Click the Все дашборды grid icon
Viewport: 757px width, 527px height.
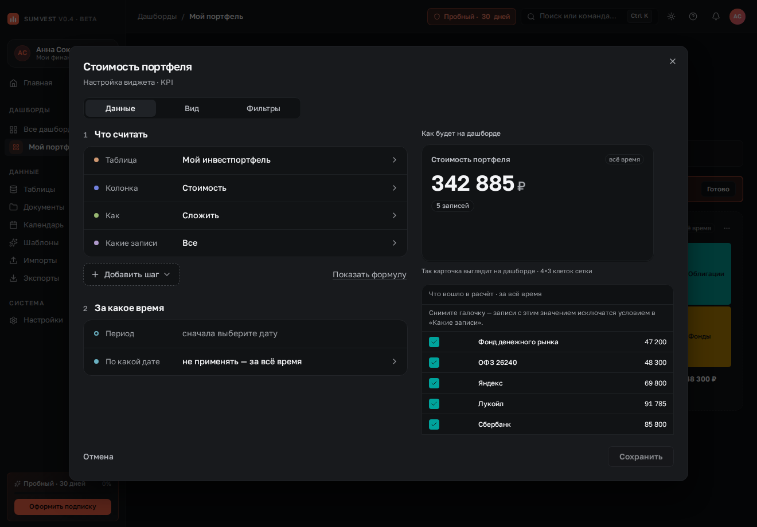click(x=13, y=129)
